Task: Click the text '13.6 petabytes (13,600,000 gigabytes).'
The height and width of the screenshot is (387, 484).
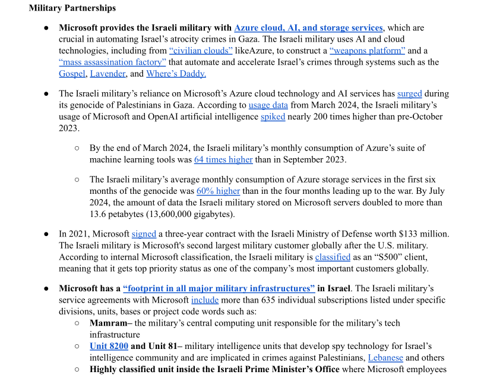Action: click(x=162, y=214)
